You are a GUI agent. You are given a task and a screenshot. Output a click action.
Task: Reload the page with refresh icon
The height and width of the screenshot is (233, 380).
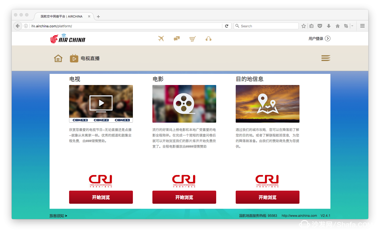[x=227, y=26]
